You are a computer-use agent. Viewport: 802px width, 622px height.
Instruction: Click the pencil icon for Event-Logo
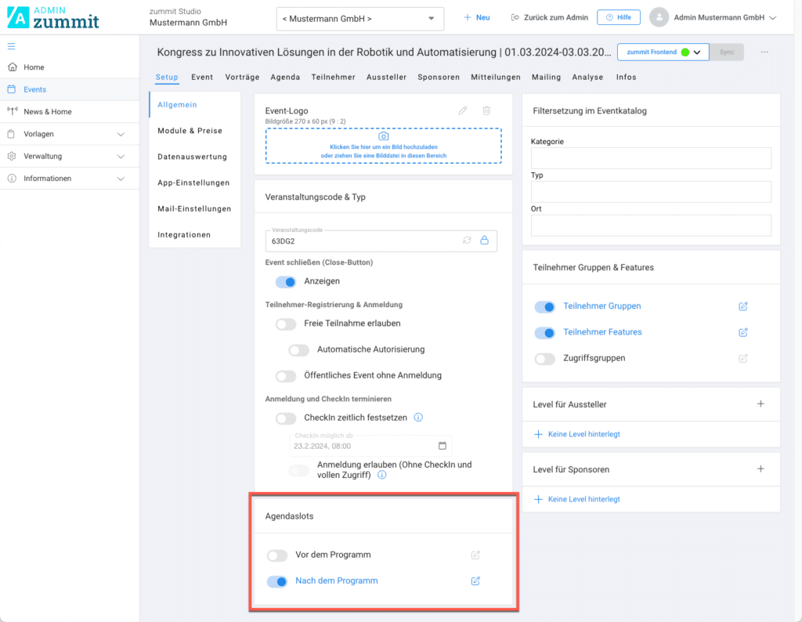pyautogui.click(x=463, y=110)
